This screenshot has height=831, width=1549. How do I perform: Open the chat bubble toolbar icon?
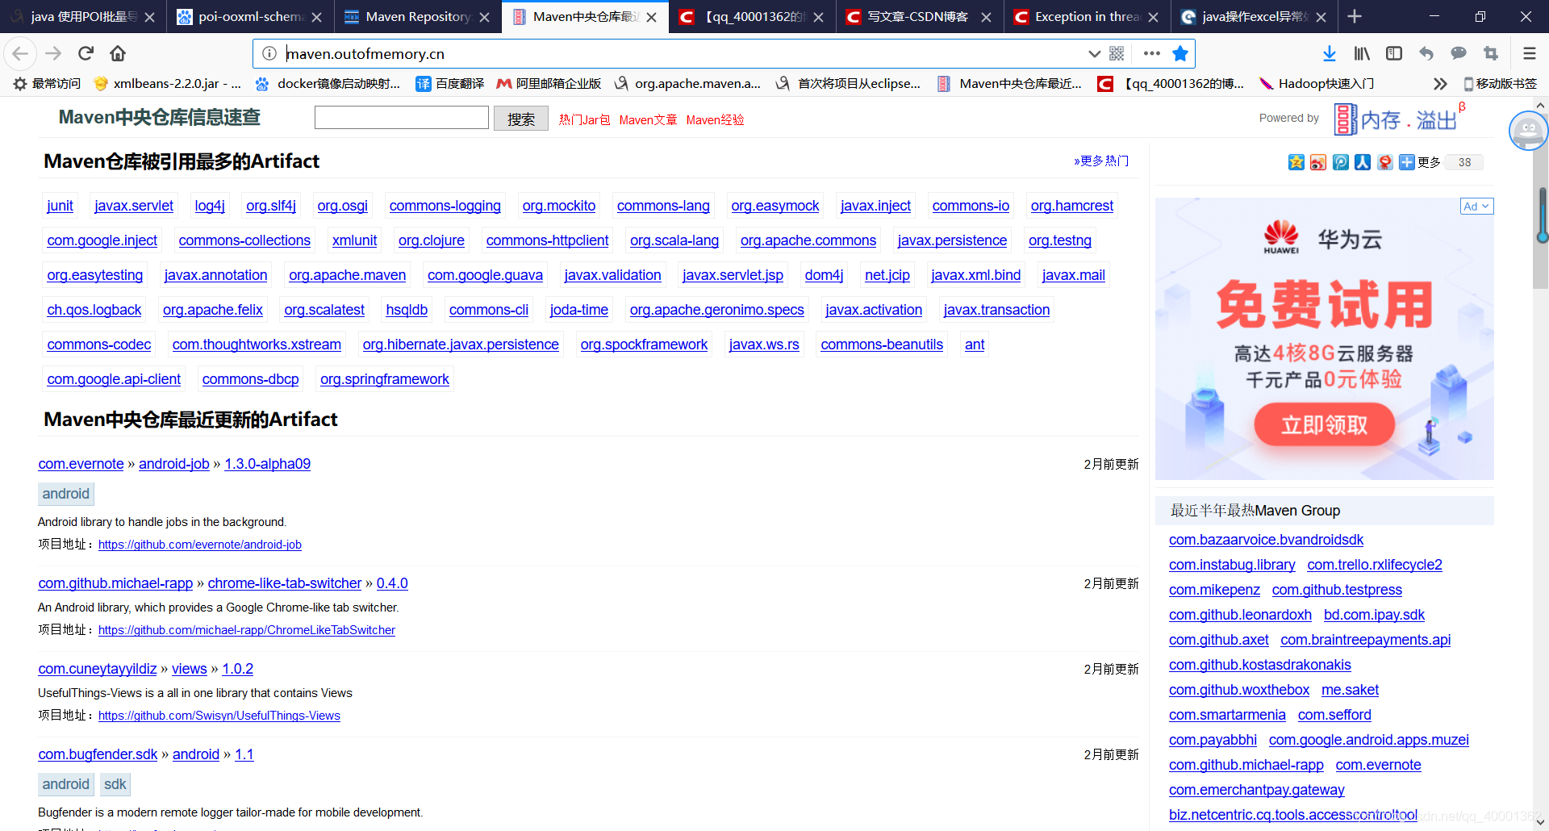click(x=1459, y=53)
